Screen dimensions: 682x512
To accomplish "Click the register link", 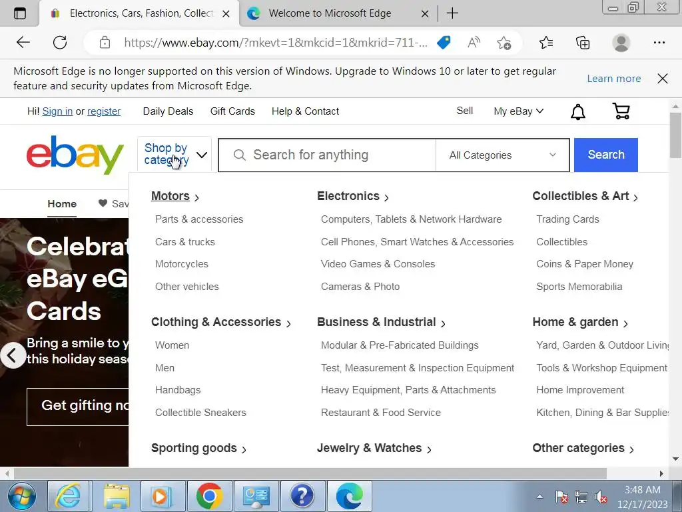I will pyautogui.click(x=104, y=111).
